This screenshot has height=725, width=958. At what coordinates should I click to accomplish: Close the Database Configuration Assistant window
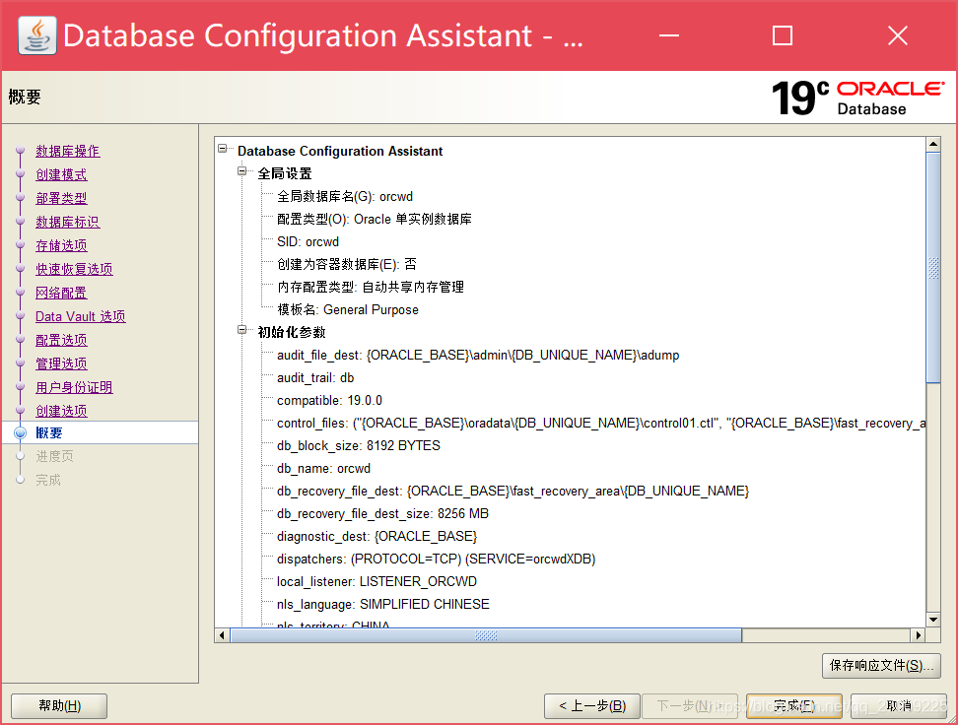[898, 35]
